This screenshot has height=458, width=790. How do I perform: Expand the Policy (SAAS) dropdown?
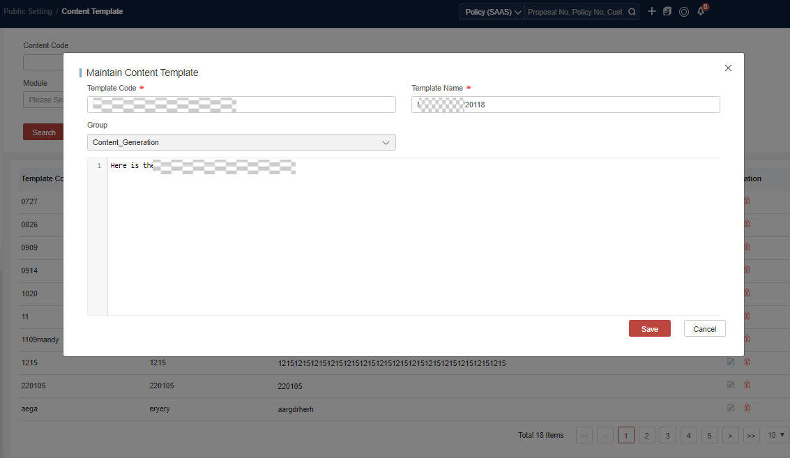pyautogui.click(x=492, y=12)
